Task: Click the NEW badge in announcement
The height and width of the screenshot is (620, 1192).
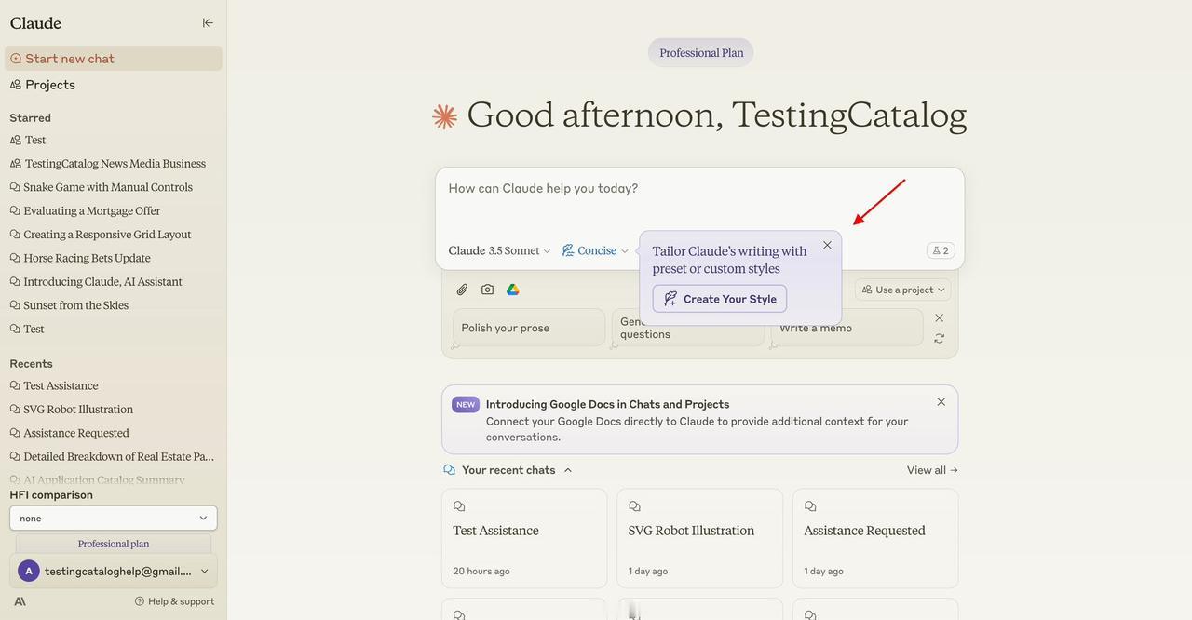Action: (x=466, y=405)
